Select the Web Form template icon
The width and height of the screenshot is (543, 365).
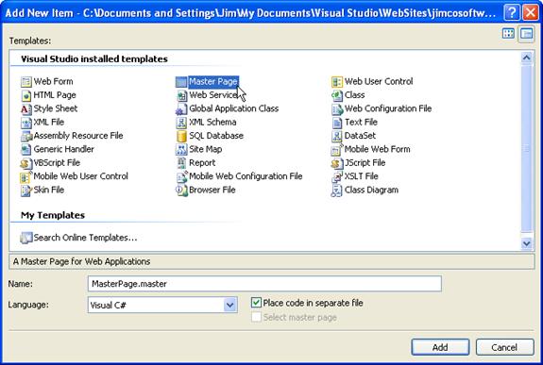coord(26,82)
